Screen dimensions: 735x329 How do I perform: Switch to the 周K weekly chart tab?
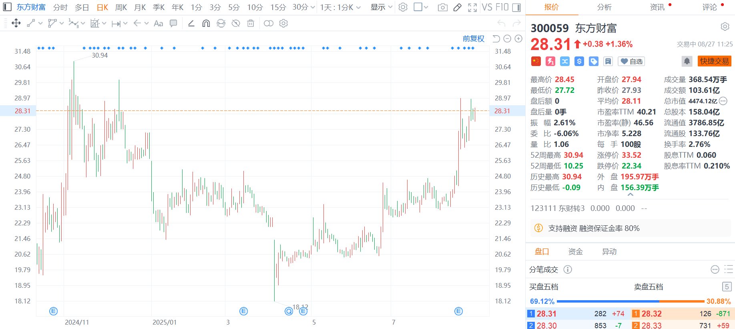click(x=121, y=8)
